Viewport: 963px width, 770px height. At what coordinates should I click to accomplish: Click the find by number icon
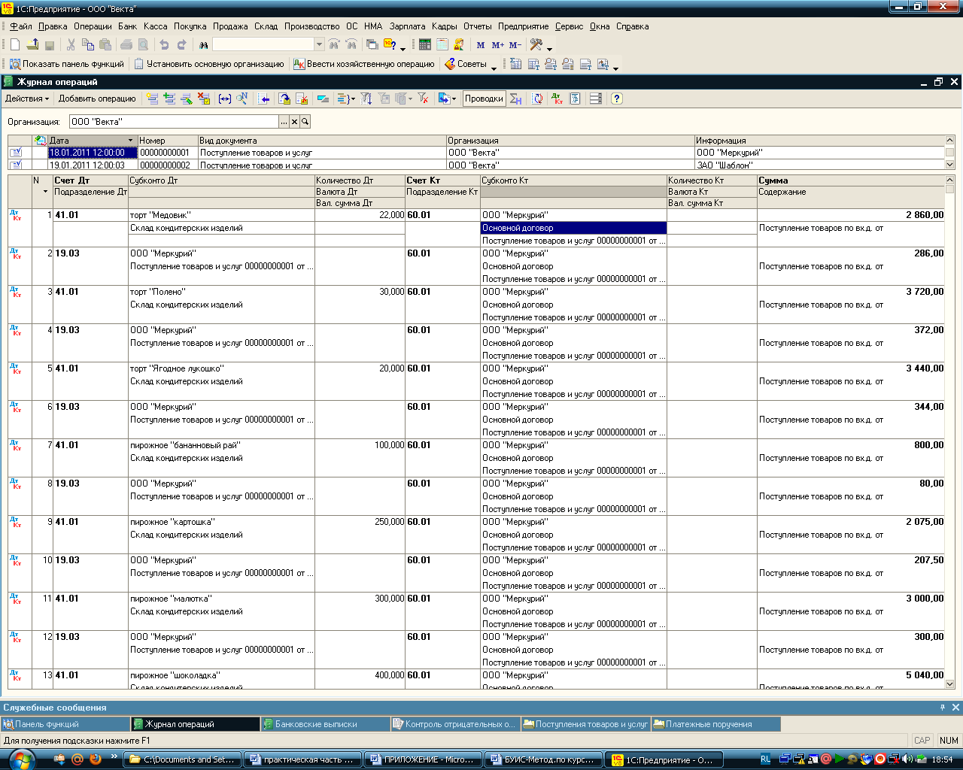(242, 99)
